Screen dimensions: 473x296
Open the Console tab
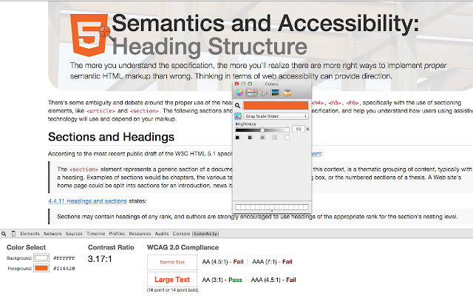pyautogui.click(x=181, y=234)
